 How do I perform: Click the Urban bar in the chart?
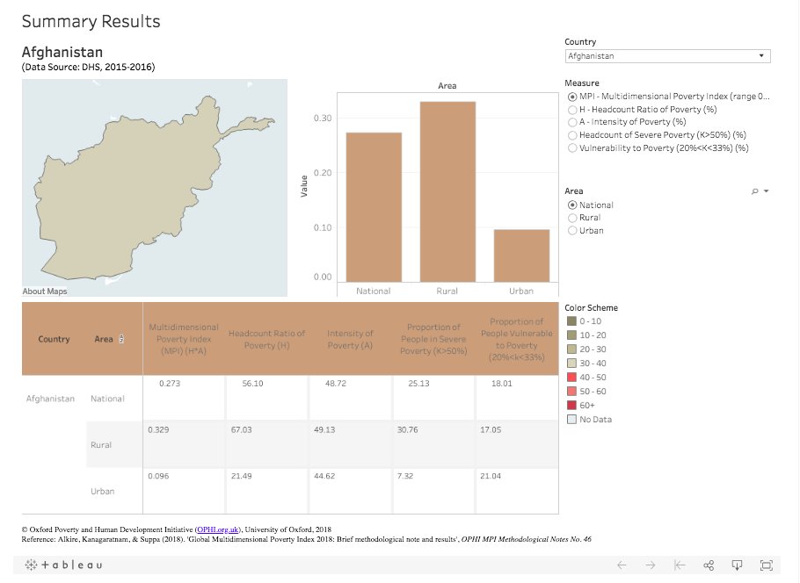(521, 256)
